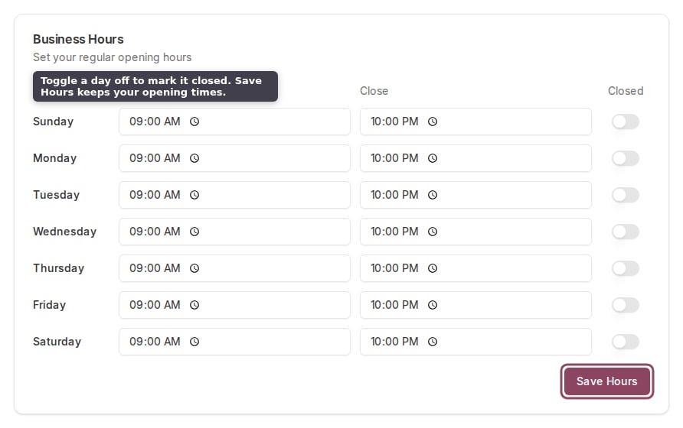Click the Business Hours heading
Viewport: 683px width, 428px height.
(78, 39)
